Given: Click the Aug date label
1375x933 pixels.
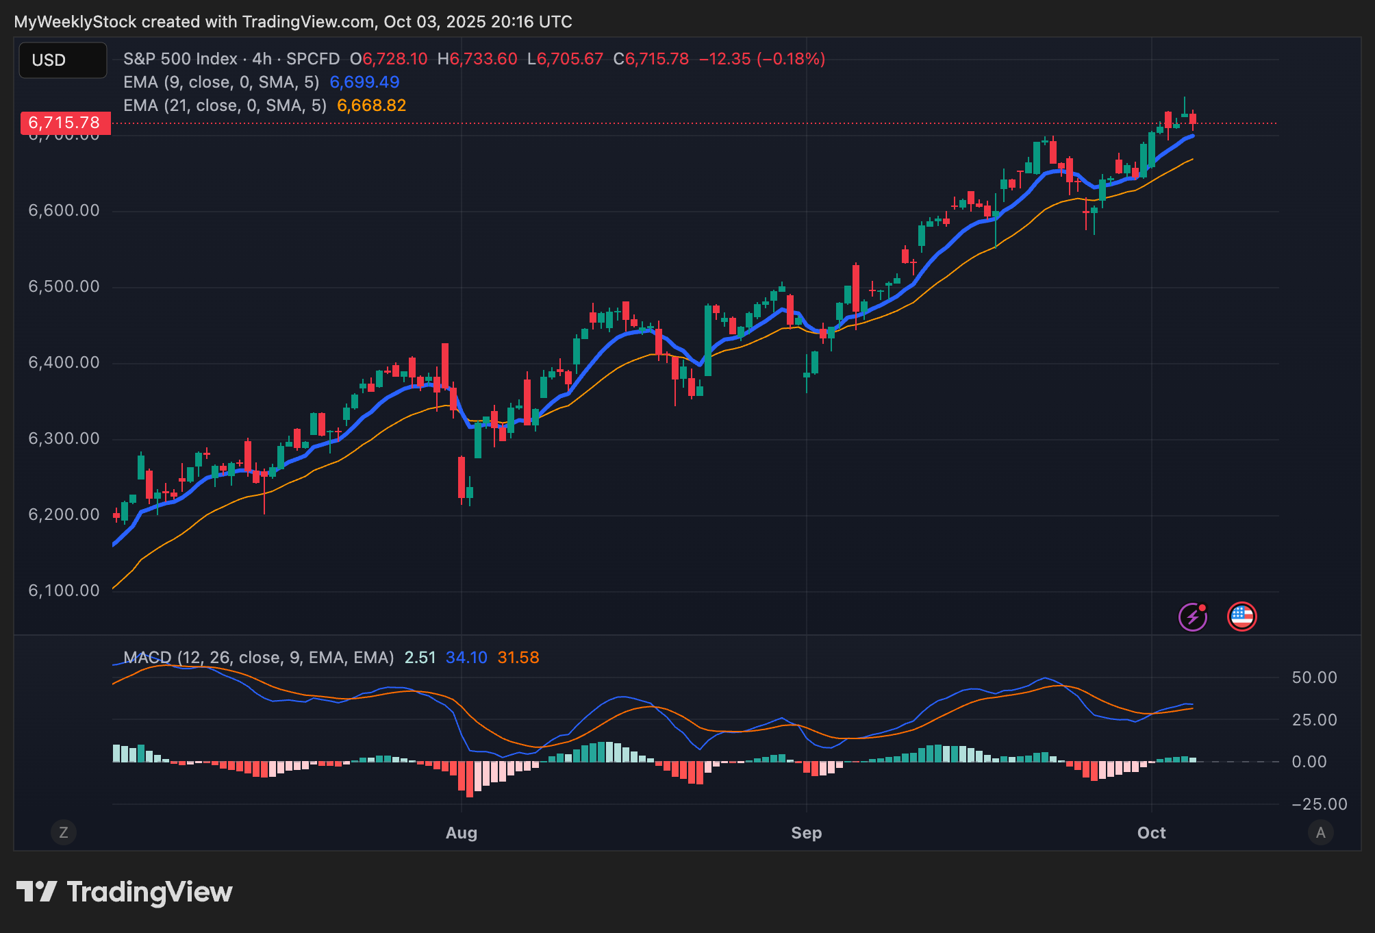Looking at the screenshot, I should 461,833.
